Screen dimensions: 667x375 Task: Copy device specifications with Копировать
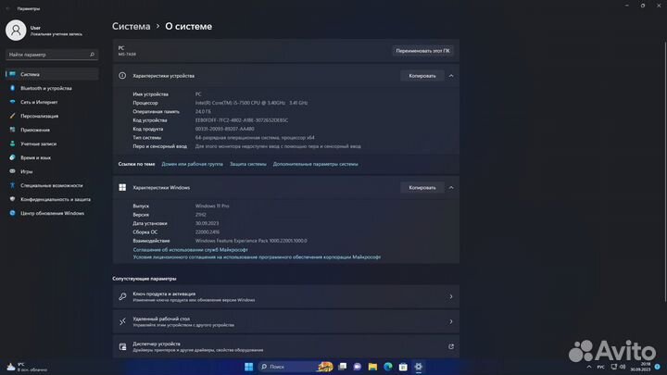422,76
